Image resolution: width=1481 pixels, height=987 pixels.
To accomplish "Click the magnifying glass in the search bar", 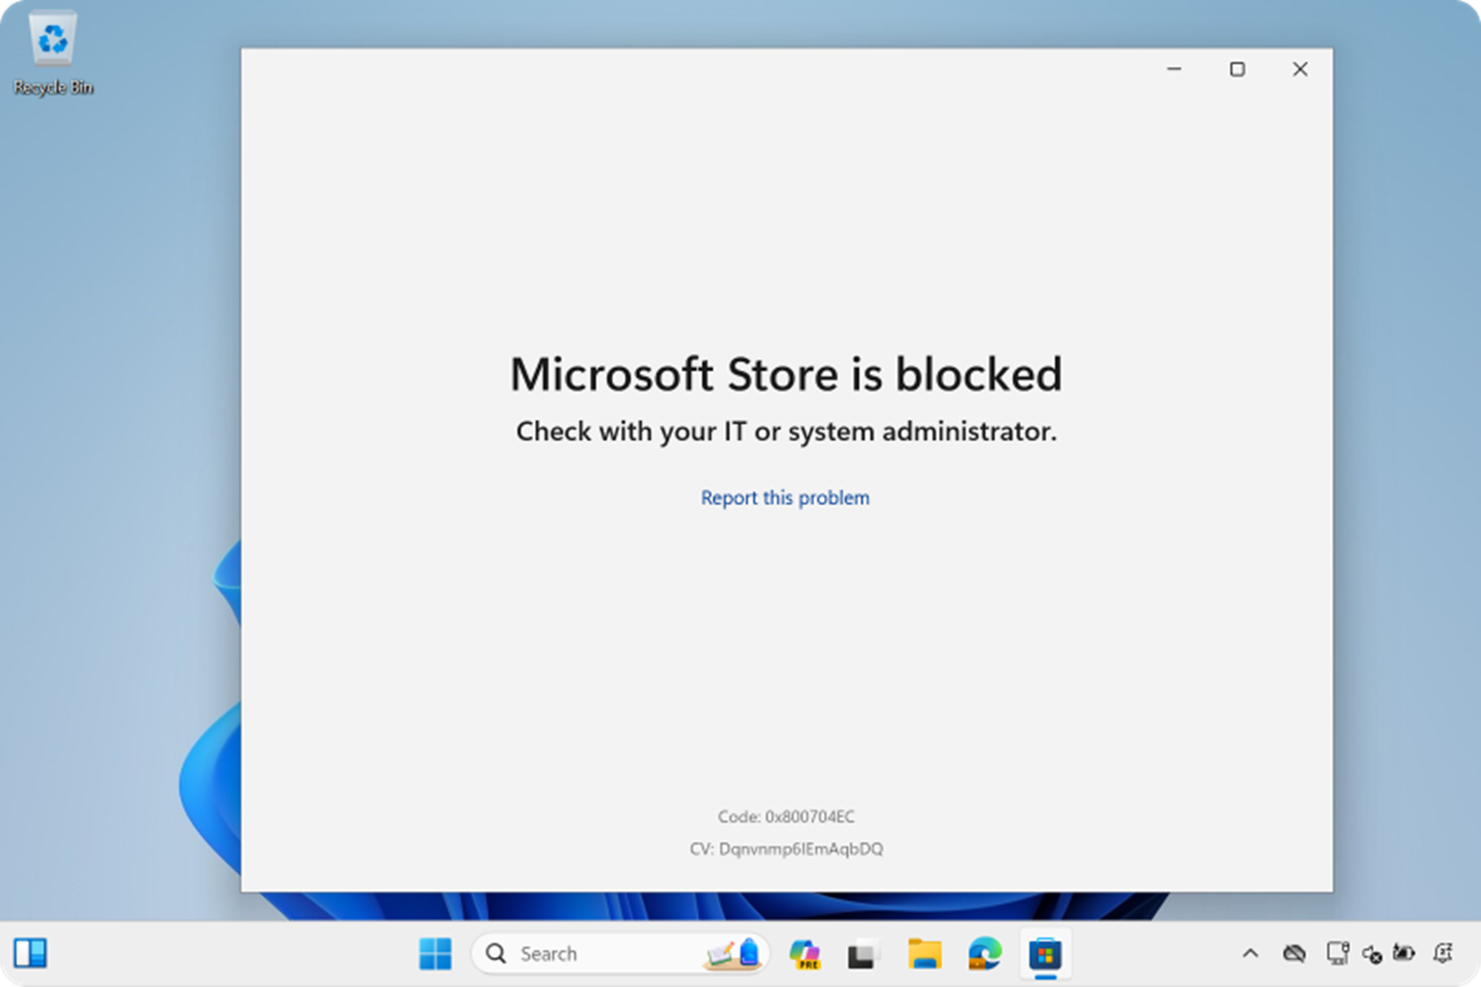I will click(496, 954).
